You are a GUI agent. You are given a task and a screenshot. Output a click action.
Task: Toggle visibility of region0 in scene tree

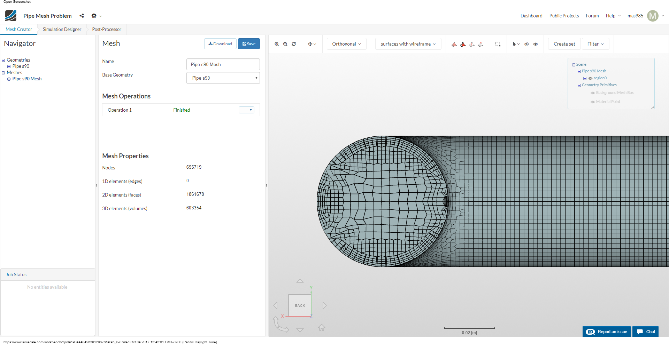click(x=590, y=78)
